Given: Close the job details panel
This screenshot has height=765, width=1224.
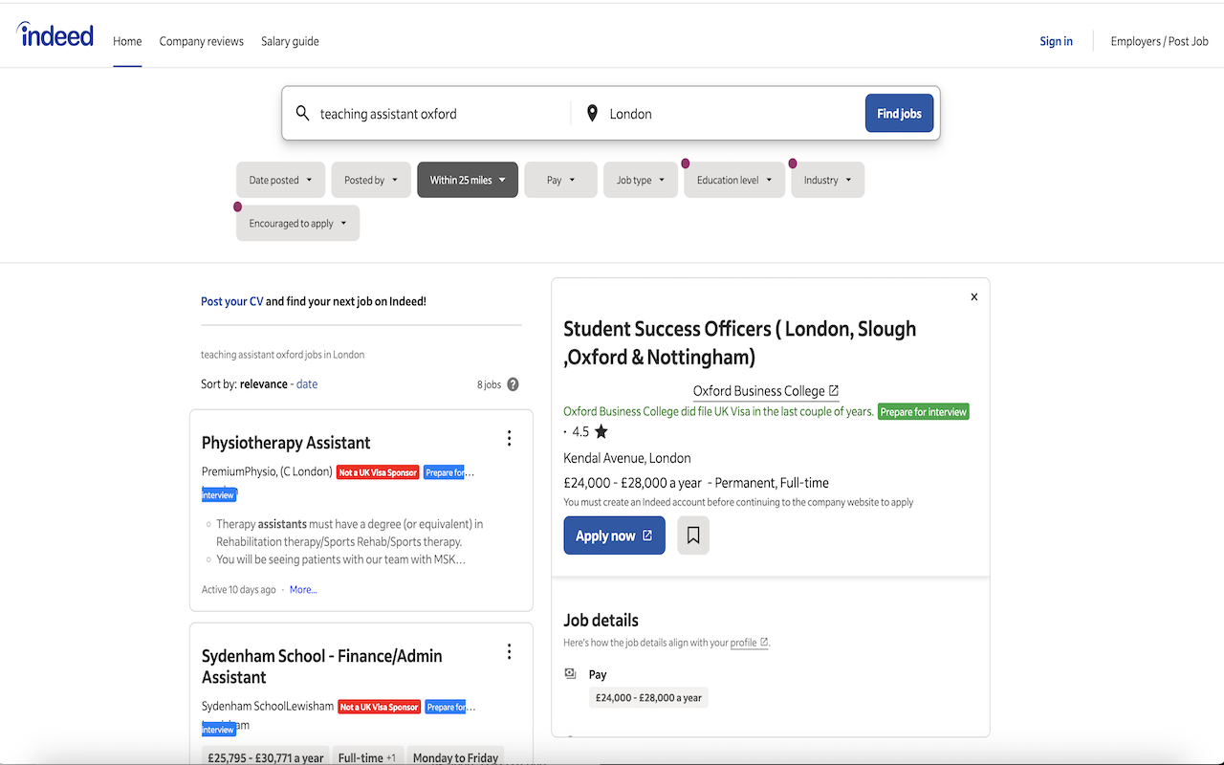Looking at the screenshot, I should coord(974,297).
